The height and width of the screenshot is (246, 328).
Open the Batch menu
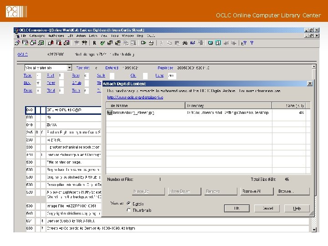coord(93,36)
